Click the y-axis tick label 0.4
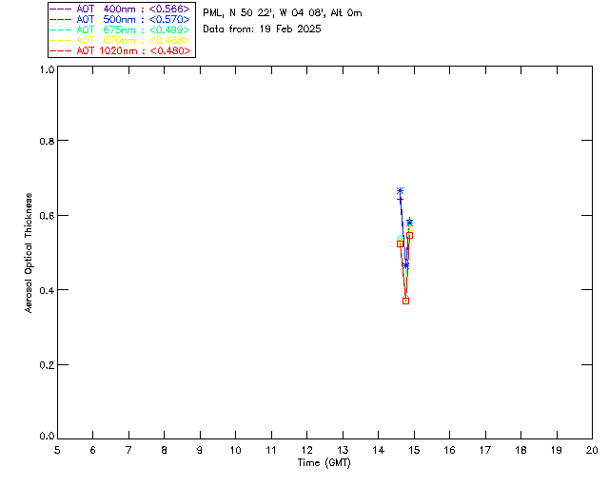609x487 pixels. coord(47,290)
